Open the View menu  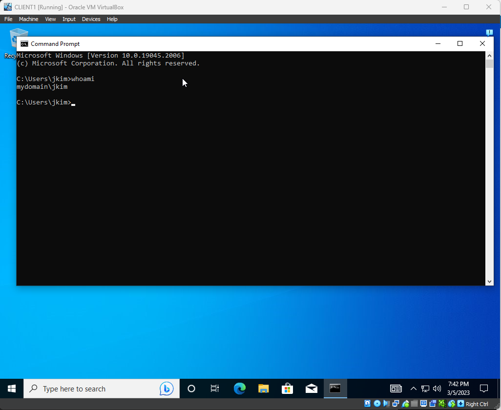click(50, 19)
